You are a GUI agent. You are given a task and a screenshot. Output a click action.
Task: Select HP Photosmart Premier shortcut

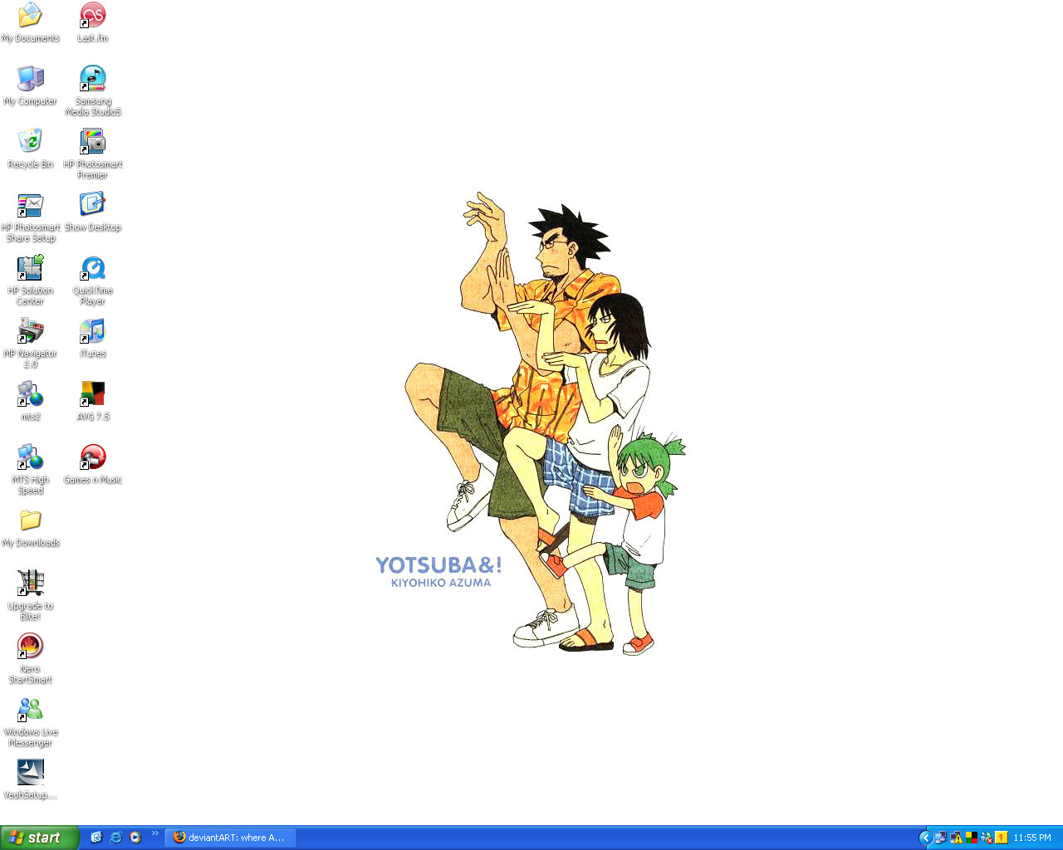coord(93,153)
